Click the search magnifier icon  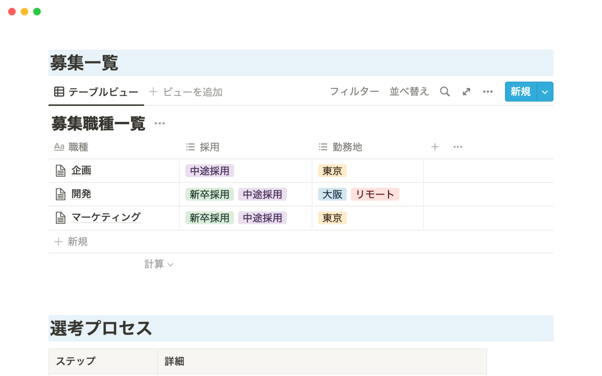445,91
